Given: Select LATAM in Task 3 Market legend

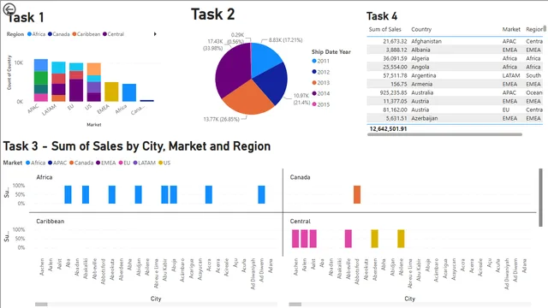Looking at the screenshot, I should click(145, 163).
